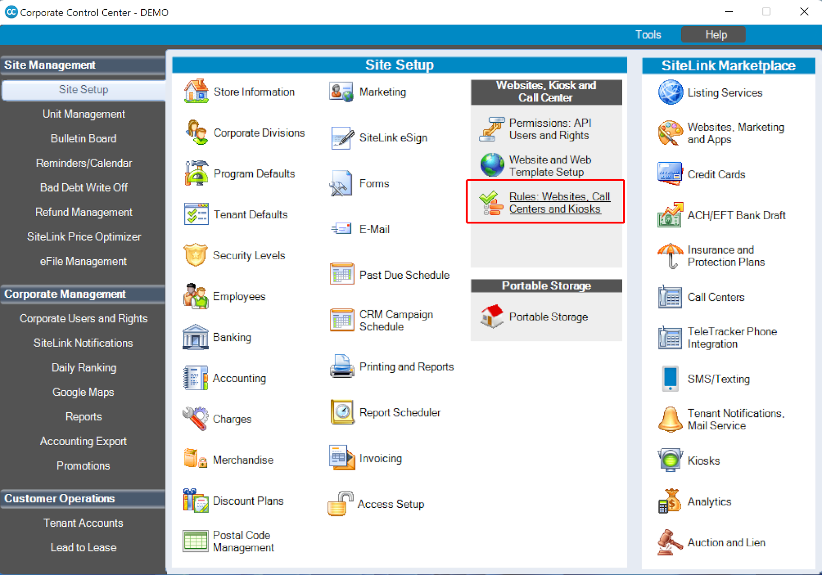Go to Lead to Lease
Image resolution: width=822 pixels, height=575 pixels.
click(x=83, y=548)
